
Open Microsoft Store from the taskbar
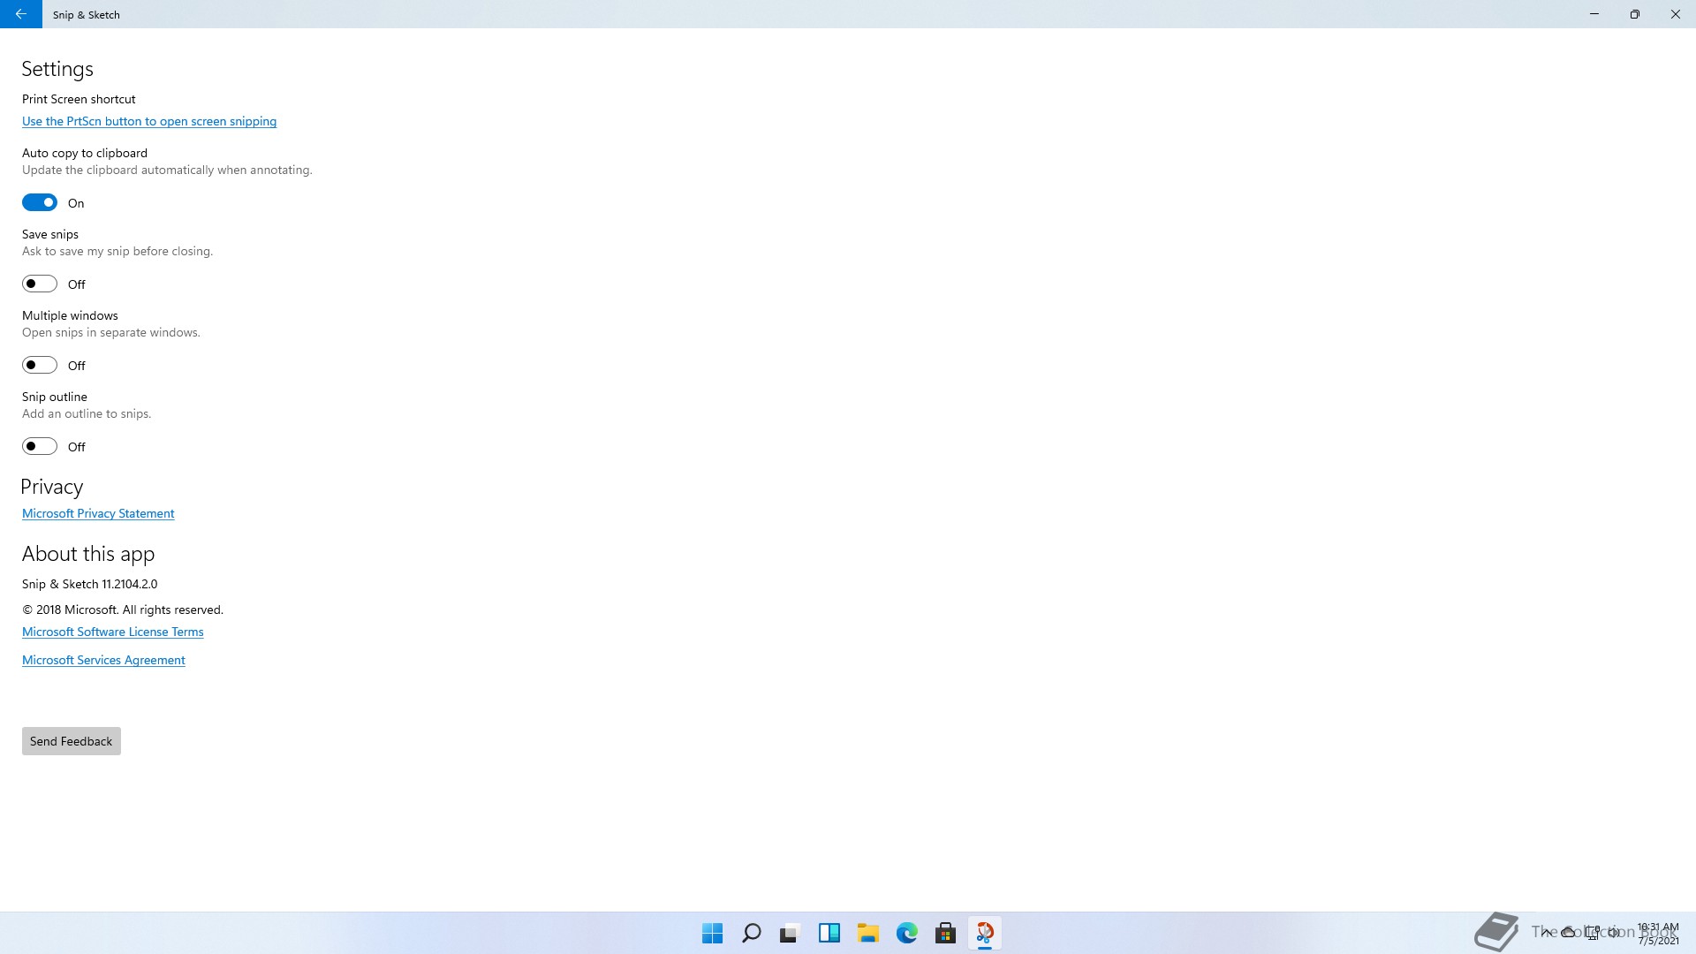click(946, 933)
